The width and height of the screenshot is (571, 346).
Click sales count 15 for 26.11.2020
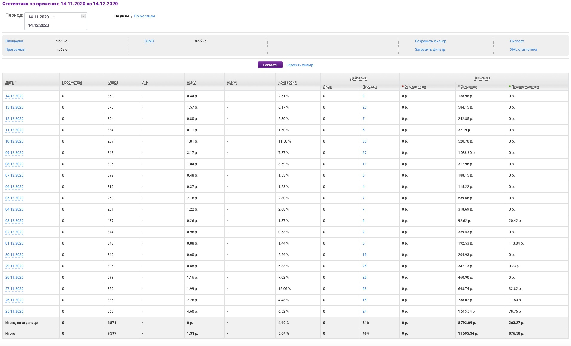(365, 300)
